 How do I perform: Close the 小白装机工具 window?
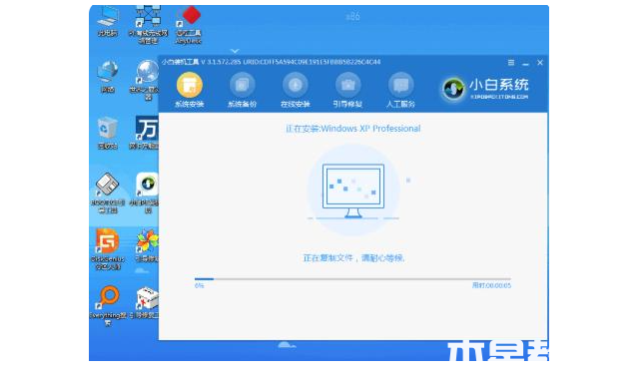(x=540, y=63)
